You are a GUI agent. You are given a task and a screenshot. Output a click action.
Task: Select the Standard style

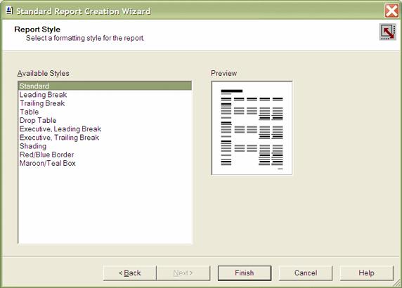point(105,86)
